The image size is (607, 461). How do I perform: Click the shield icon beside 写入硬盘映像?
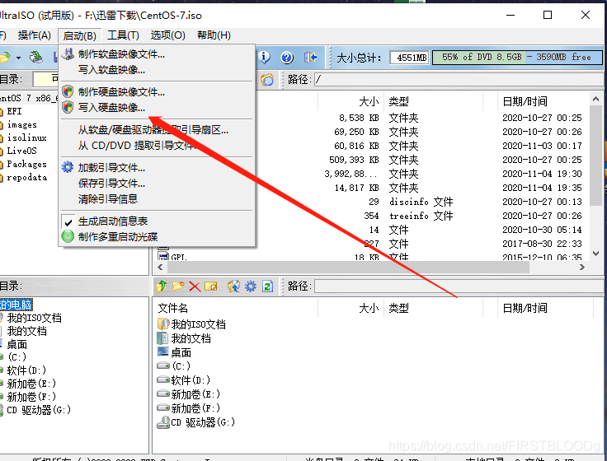point(68,107)
